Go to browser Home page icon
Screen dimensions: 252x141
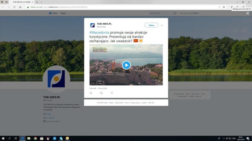20,7
